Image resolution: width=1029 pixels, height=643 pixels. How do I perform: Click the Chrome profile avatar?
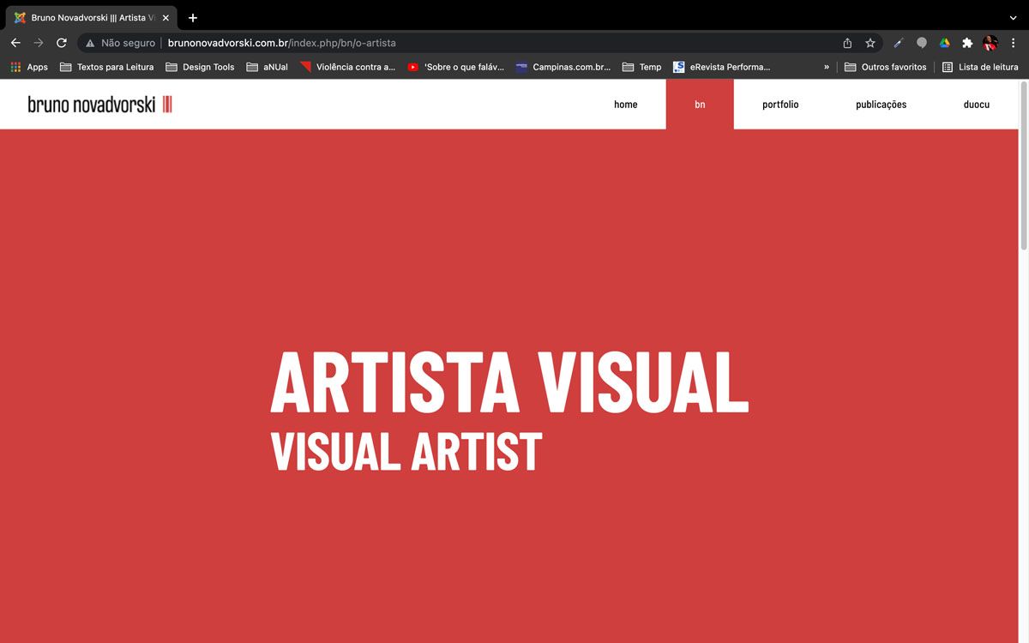pos(990,43)
